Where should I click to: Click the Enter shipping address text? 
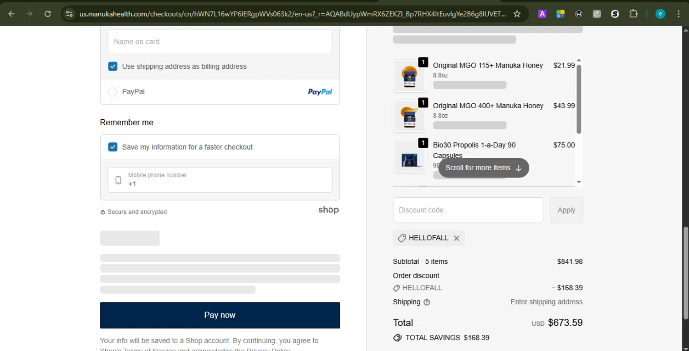[547, 302]
